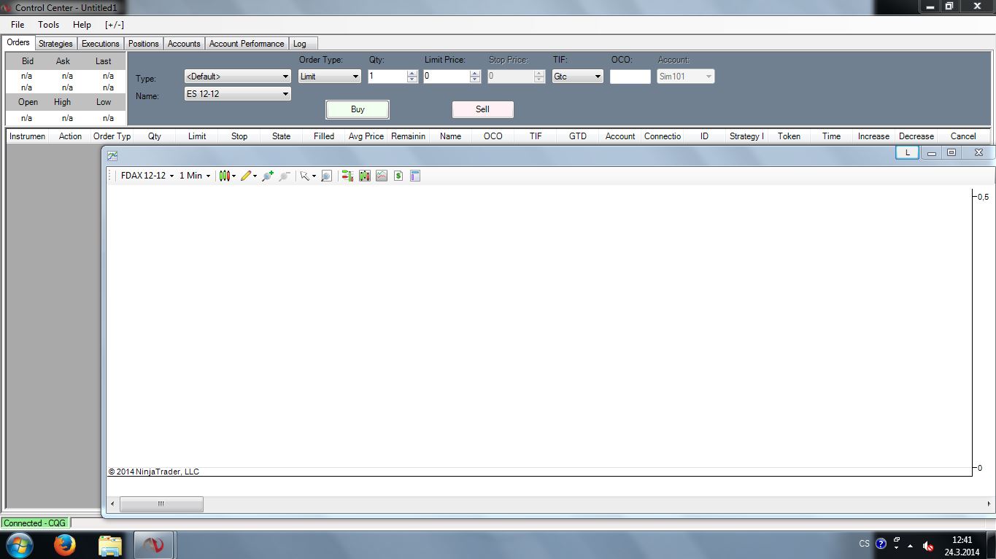Image resolution: width=996 pixels, height=559 pixels.
Task: Click the Connected - CQG status indicator
Action: (x=34, y=523)
